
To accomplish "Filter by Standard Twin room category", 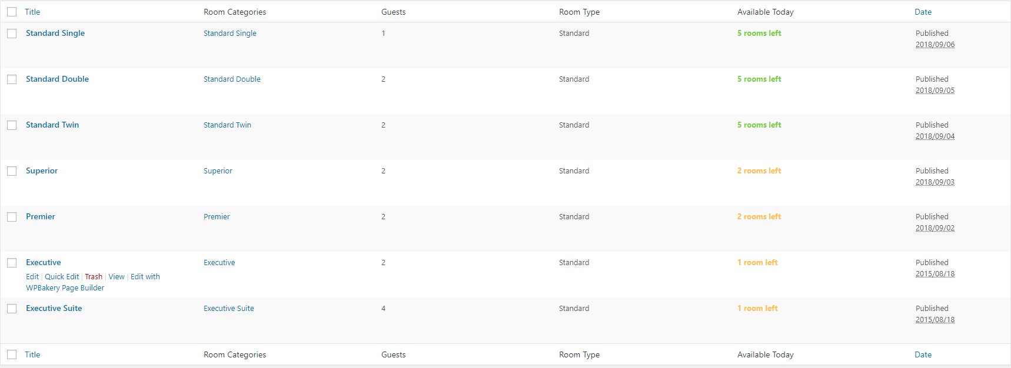I will click(227, 125).
